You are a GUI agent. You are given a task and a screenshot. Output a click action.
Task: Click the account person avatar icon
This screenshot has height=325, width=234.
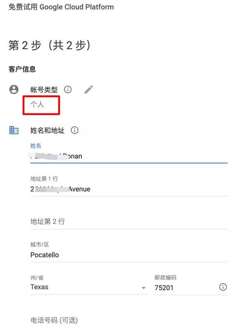(14, 89)
